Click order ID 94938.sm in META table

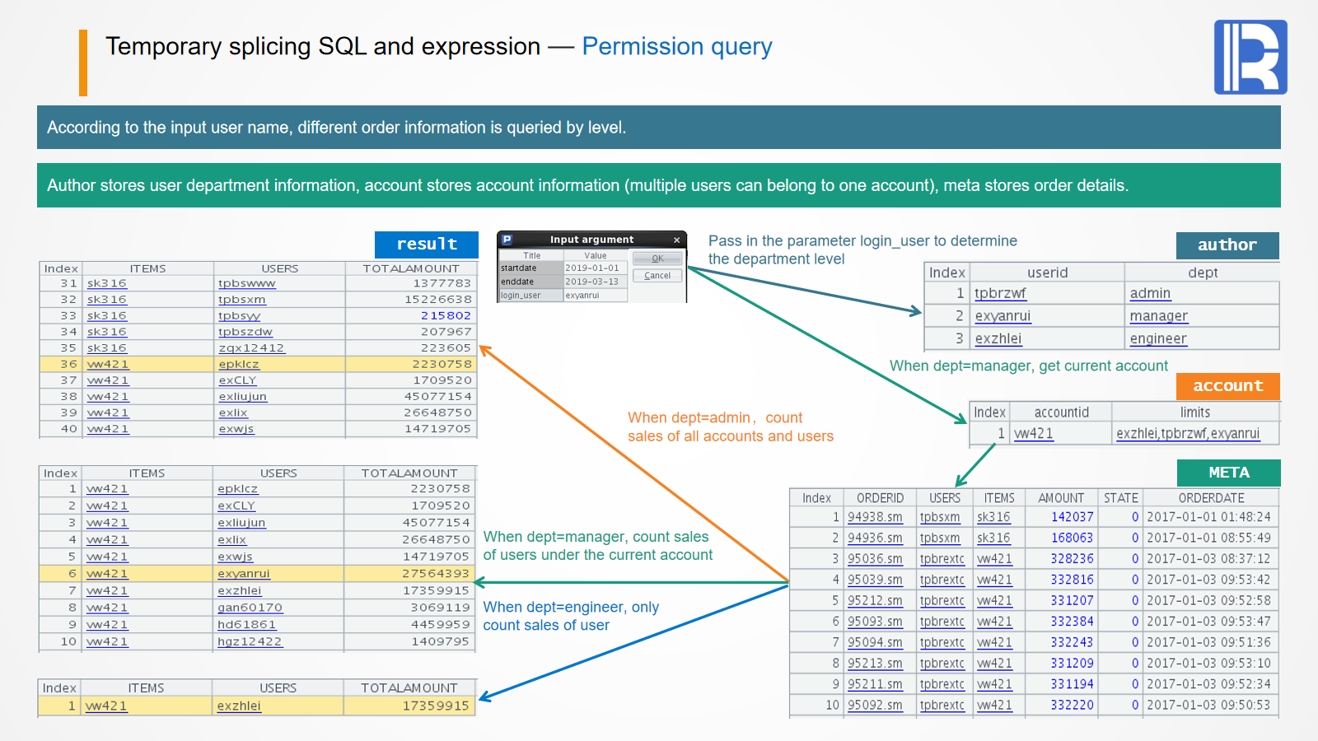(875, 517)
